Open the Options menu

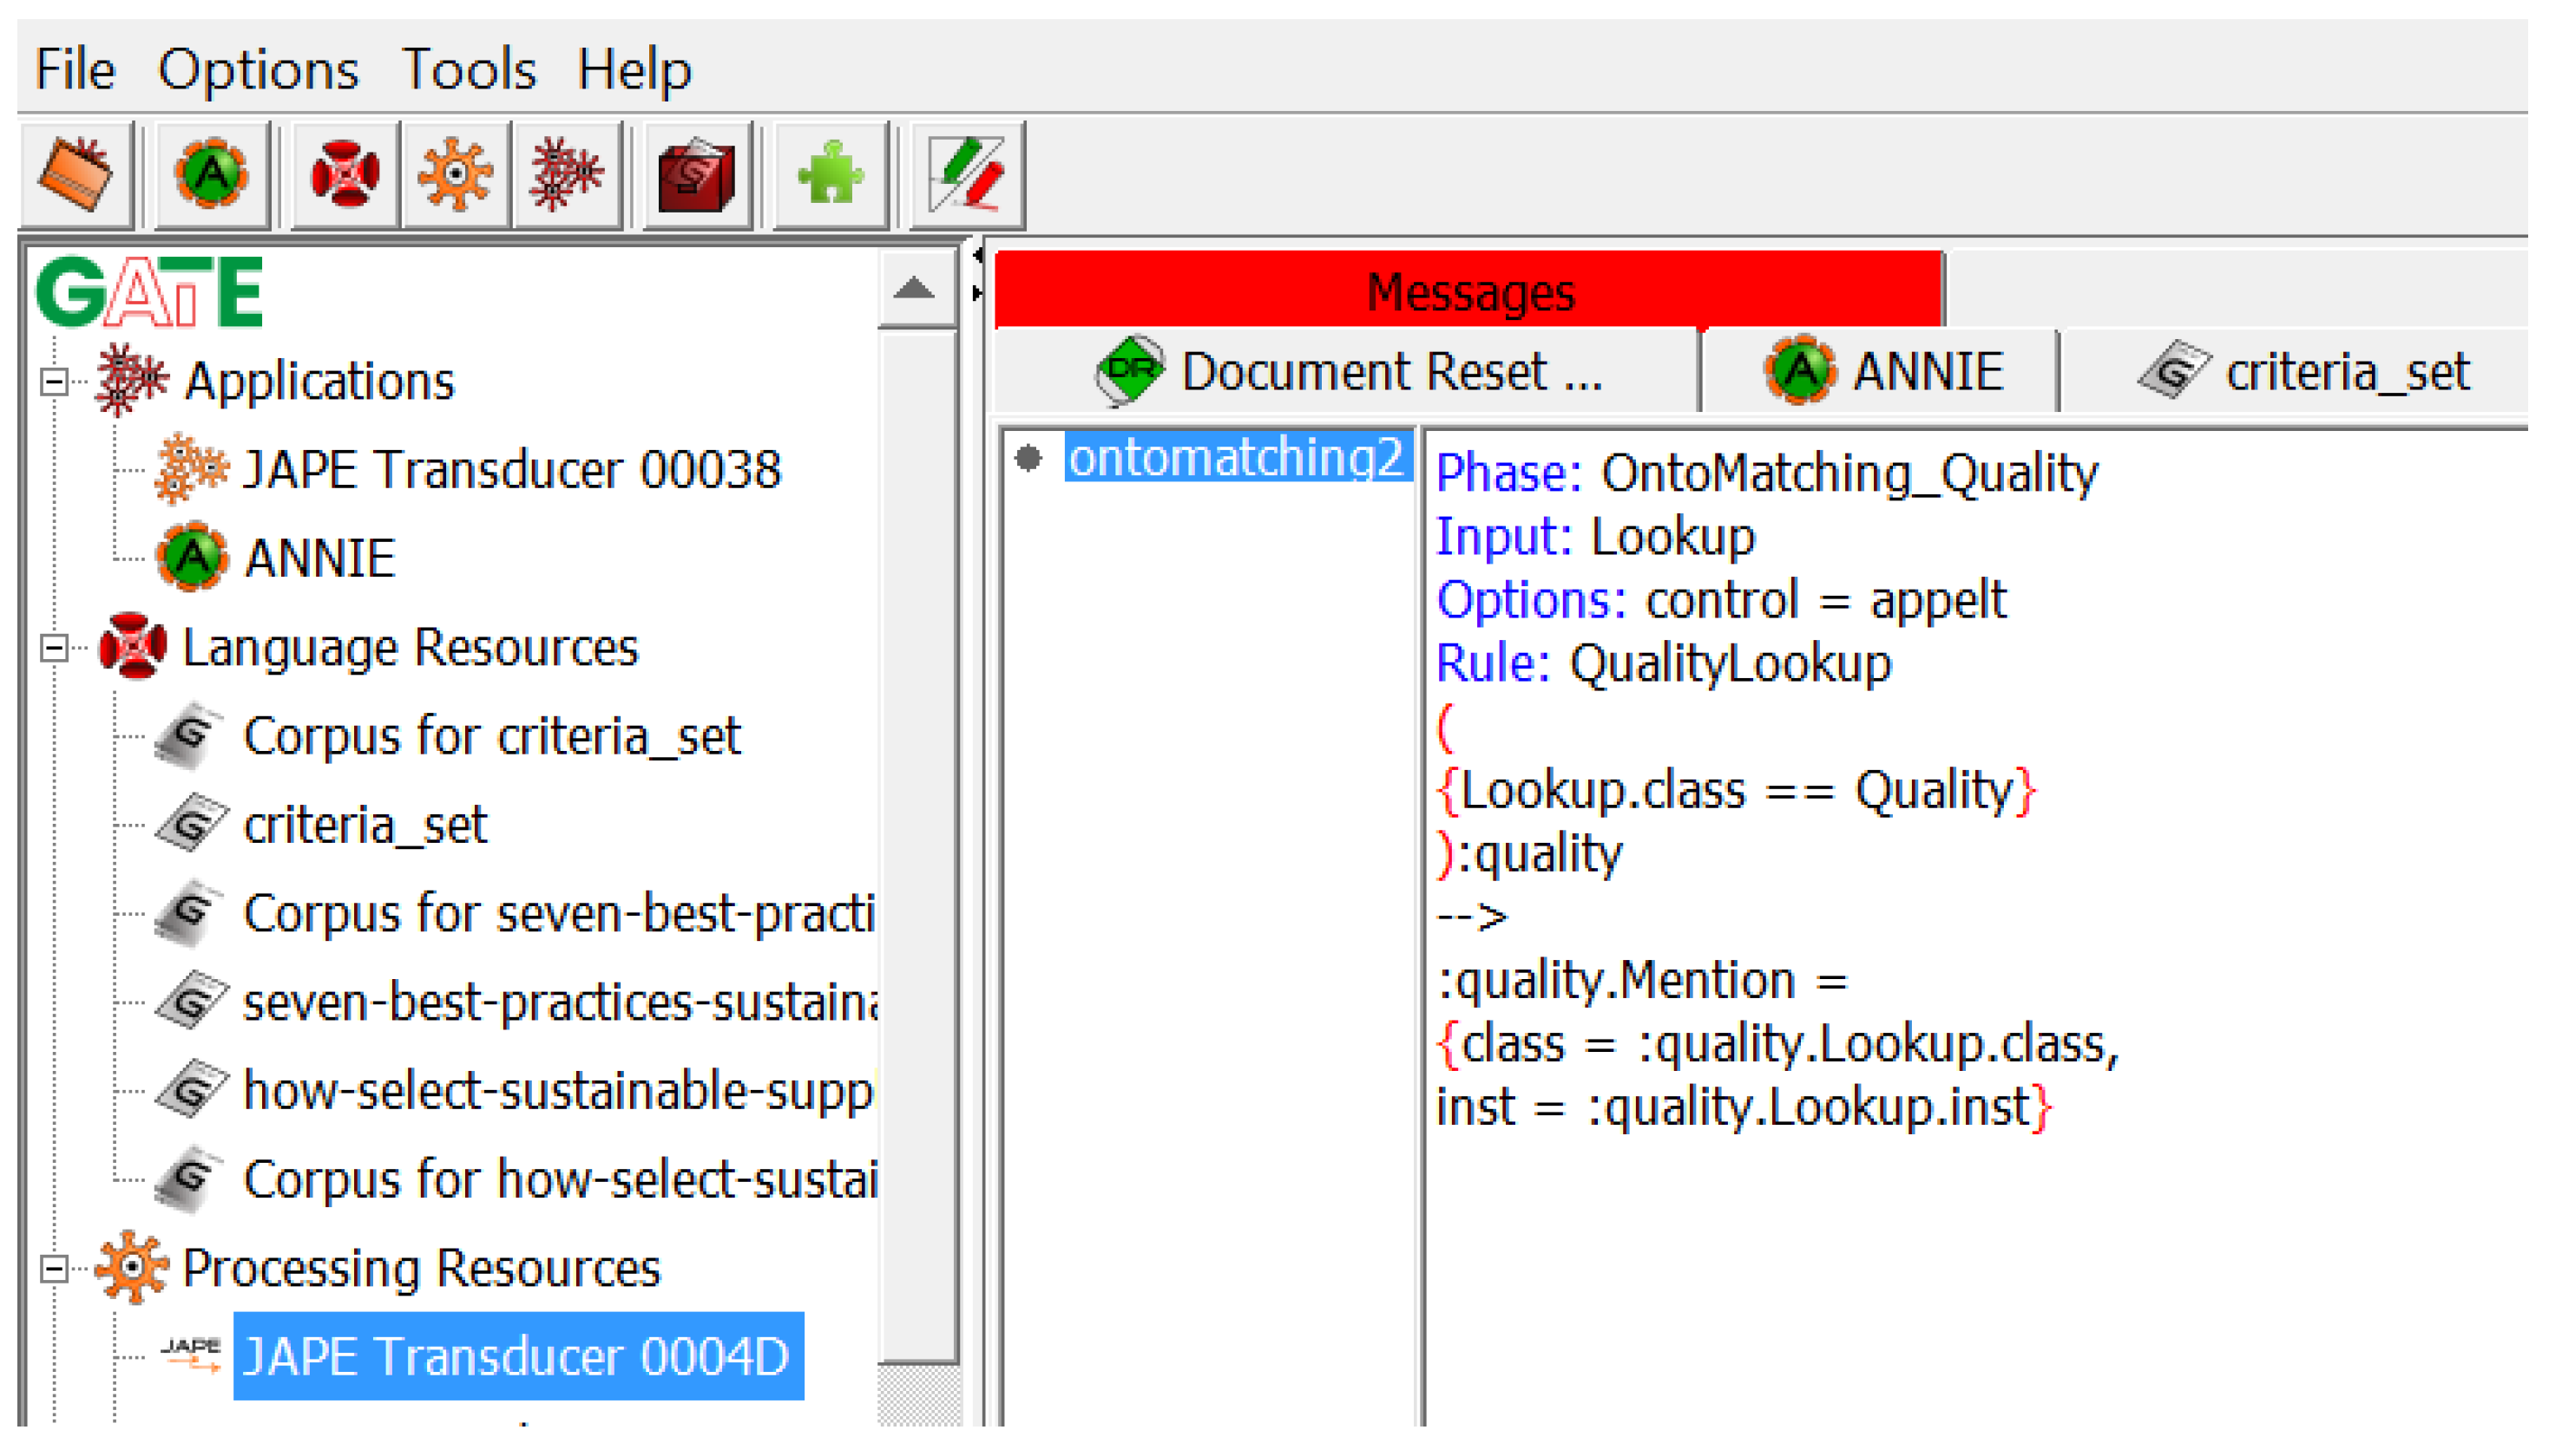[x=259, y=70]
